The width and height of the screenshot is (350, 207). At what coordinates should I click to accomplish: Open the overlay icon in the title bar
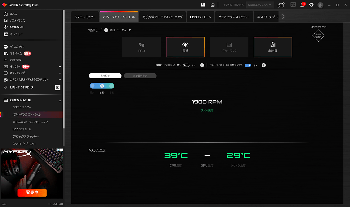click(x=203, y=4)
